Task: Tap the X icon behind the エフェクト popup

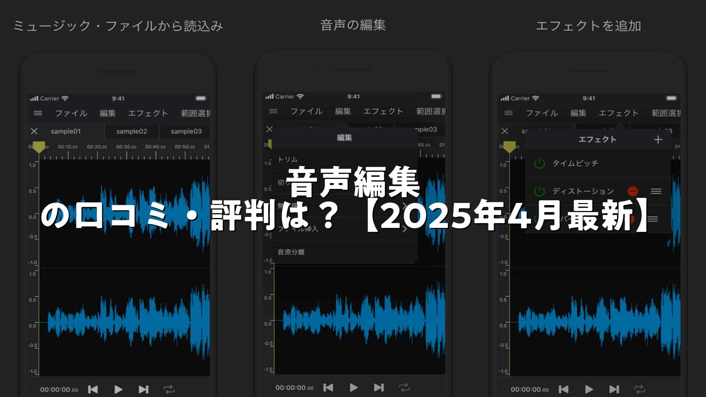Action: (505, 131)
